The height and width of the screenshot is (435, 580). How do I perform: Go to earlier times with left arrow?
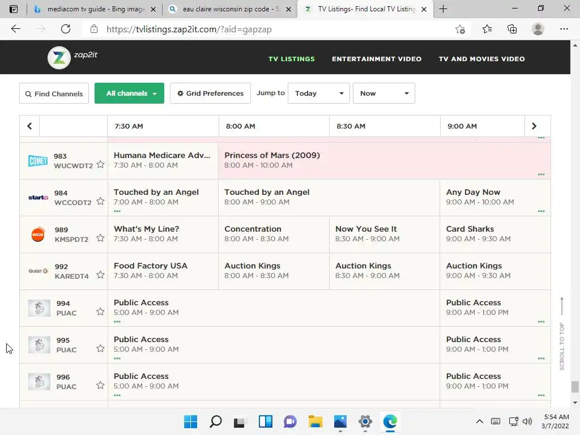coord(29,126)
